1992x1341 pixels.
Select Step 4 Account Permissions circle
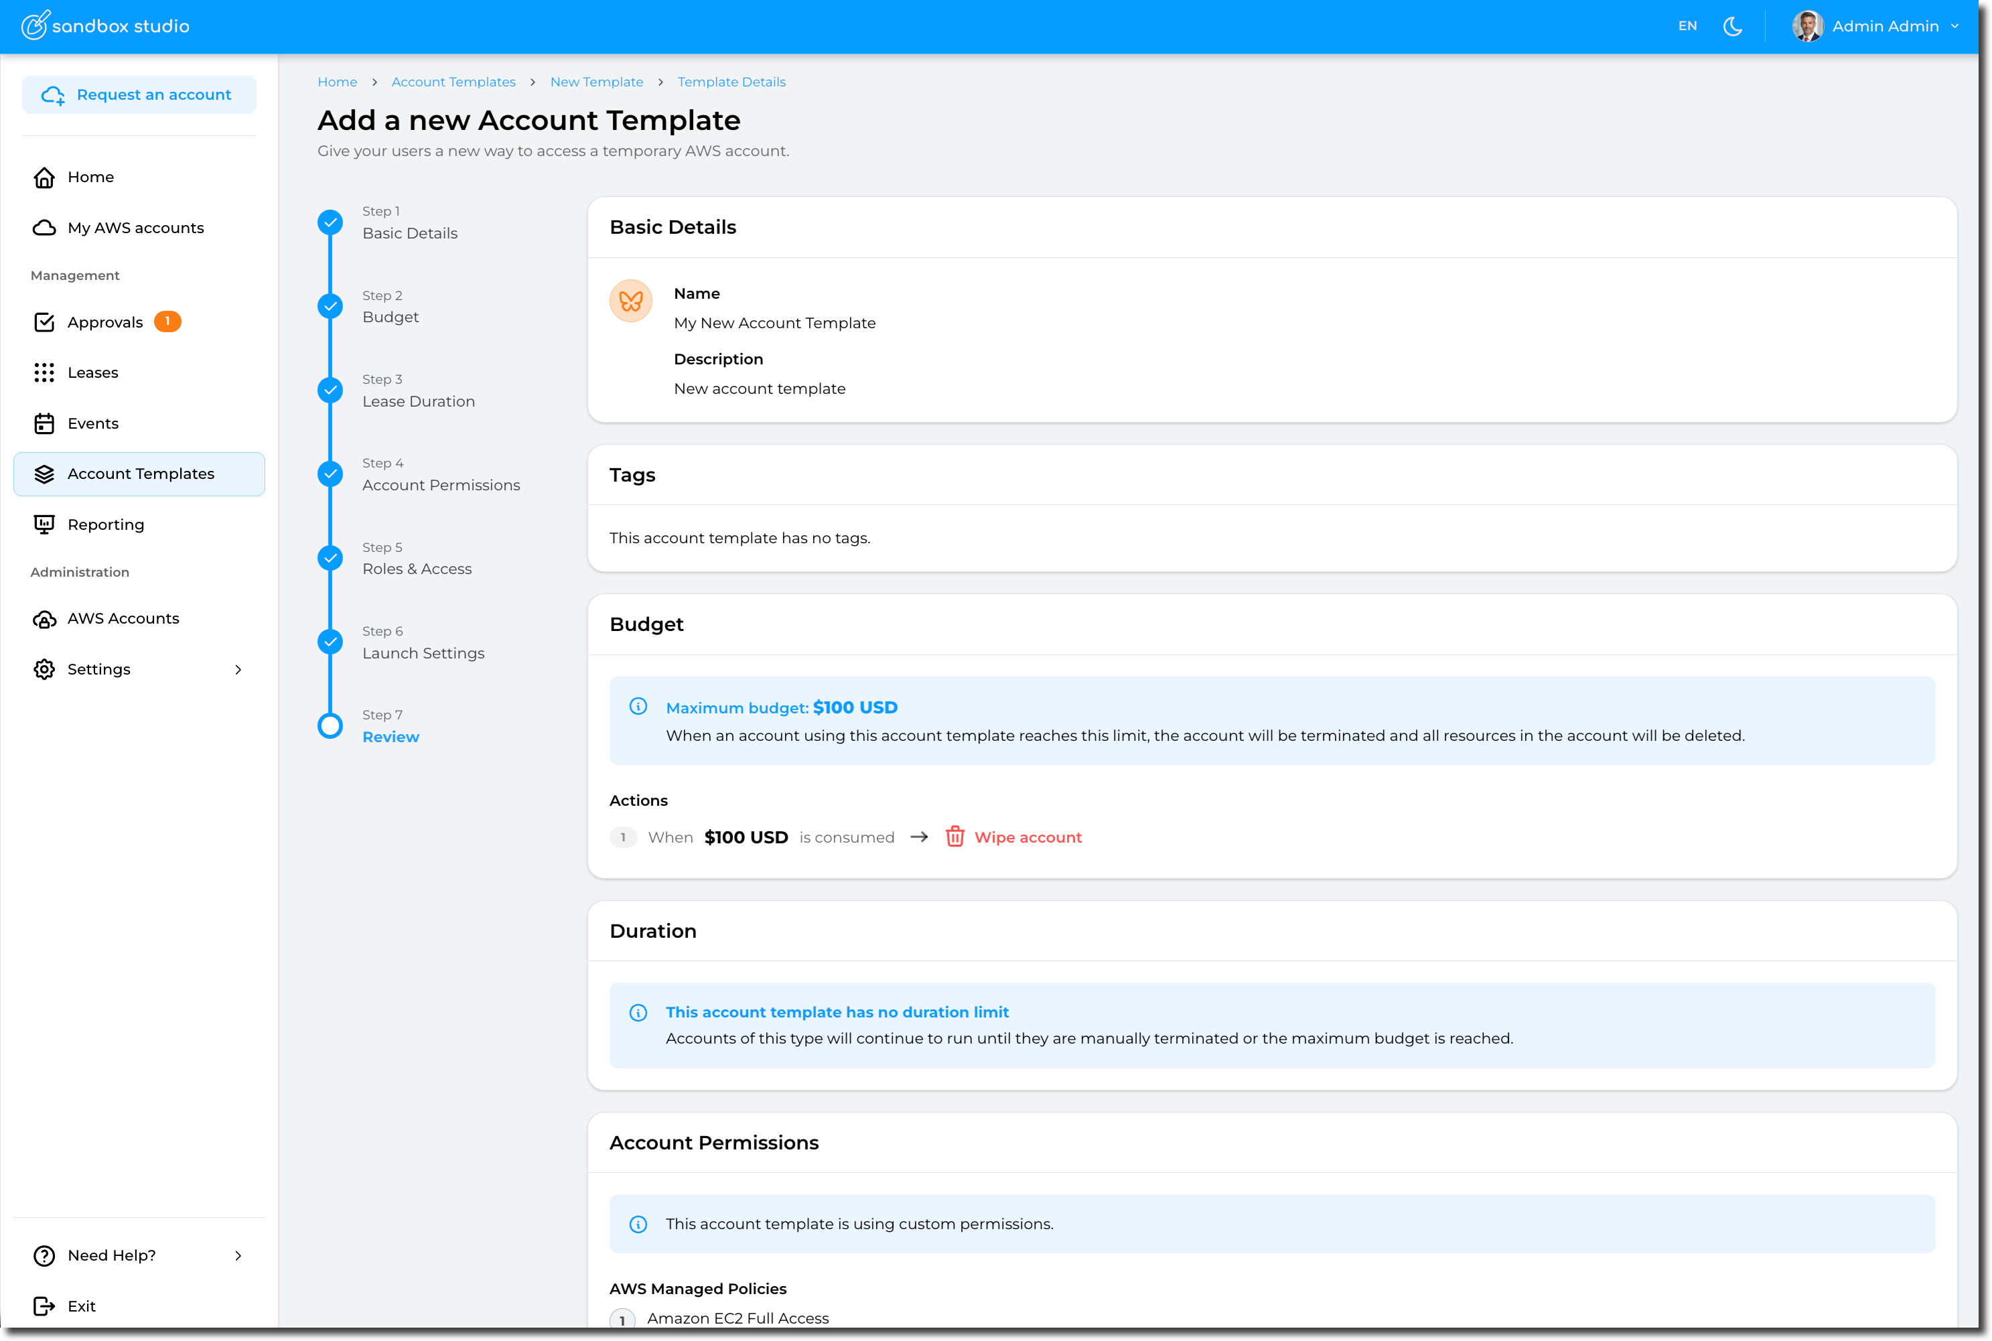330,474
